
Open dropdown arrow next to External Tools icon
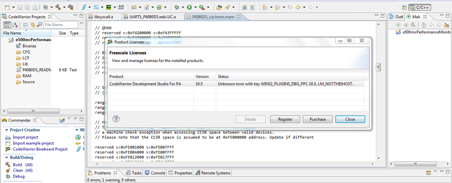208,7
